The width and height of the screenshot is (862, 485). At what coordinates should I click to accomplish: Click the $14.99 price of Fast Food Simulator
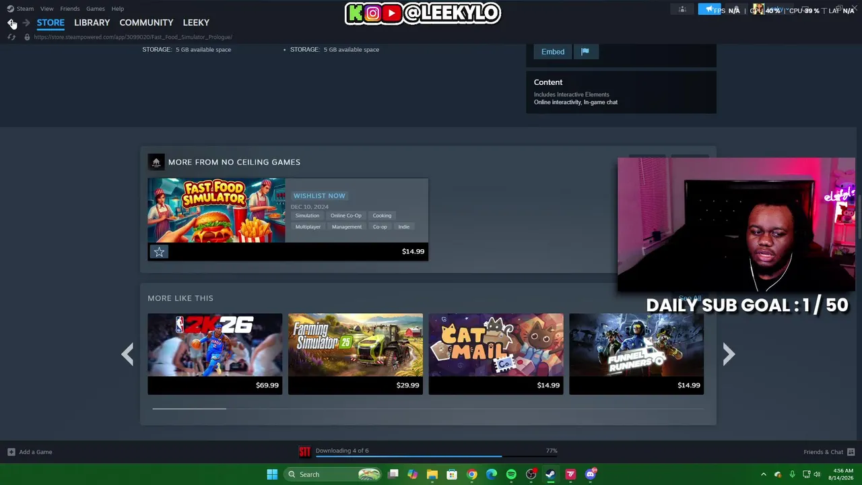point(413,251)
